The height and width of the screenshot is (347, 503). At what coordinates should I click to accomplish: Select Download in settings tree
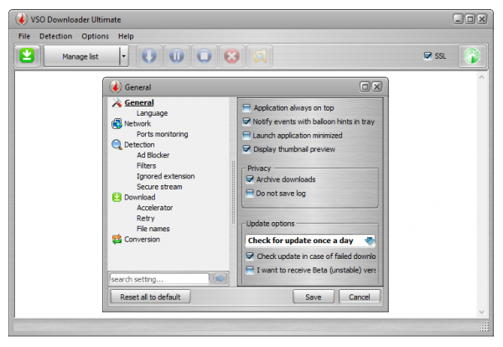140,197
